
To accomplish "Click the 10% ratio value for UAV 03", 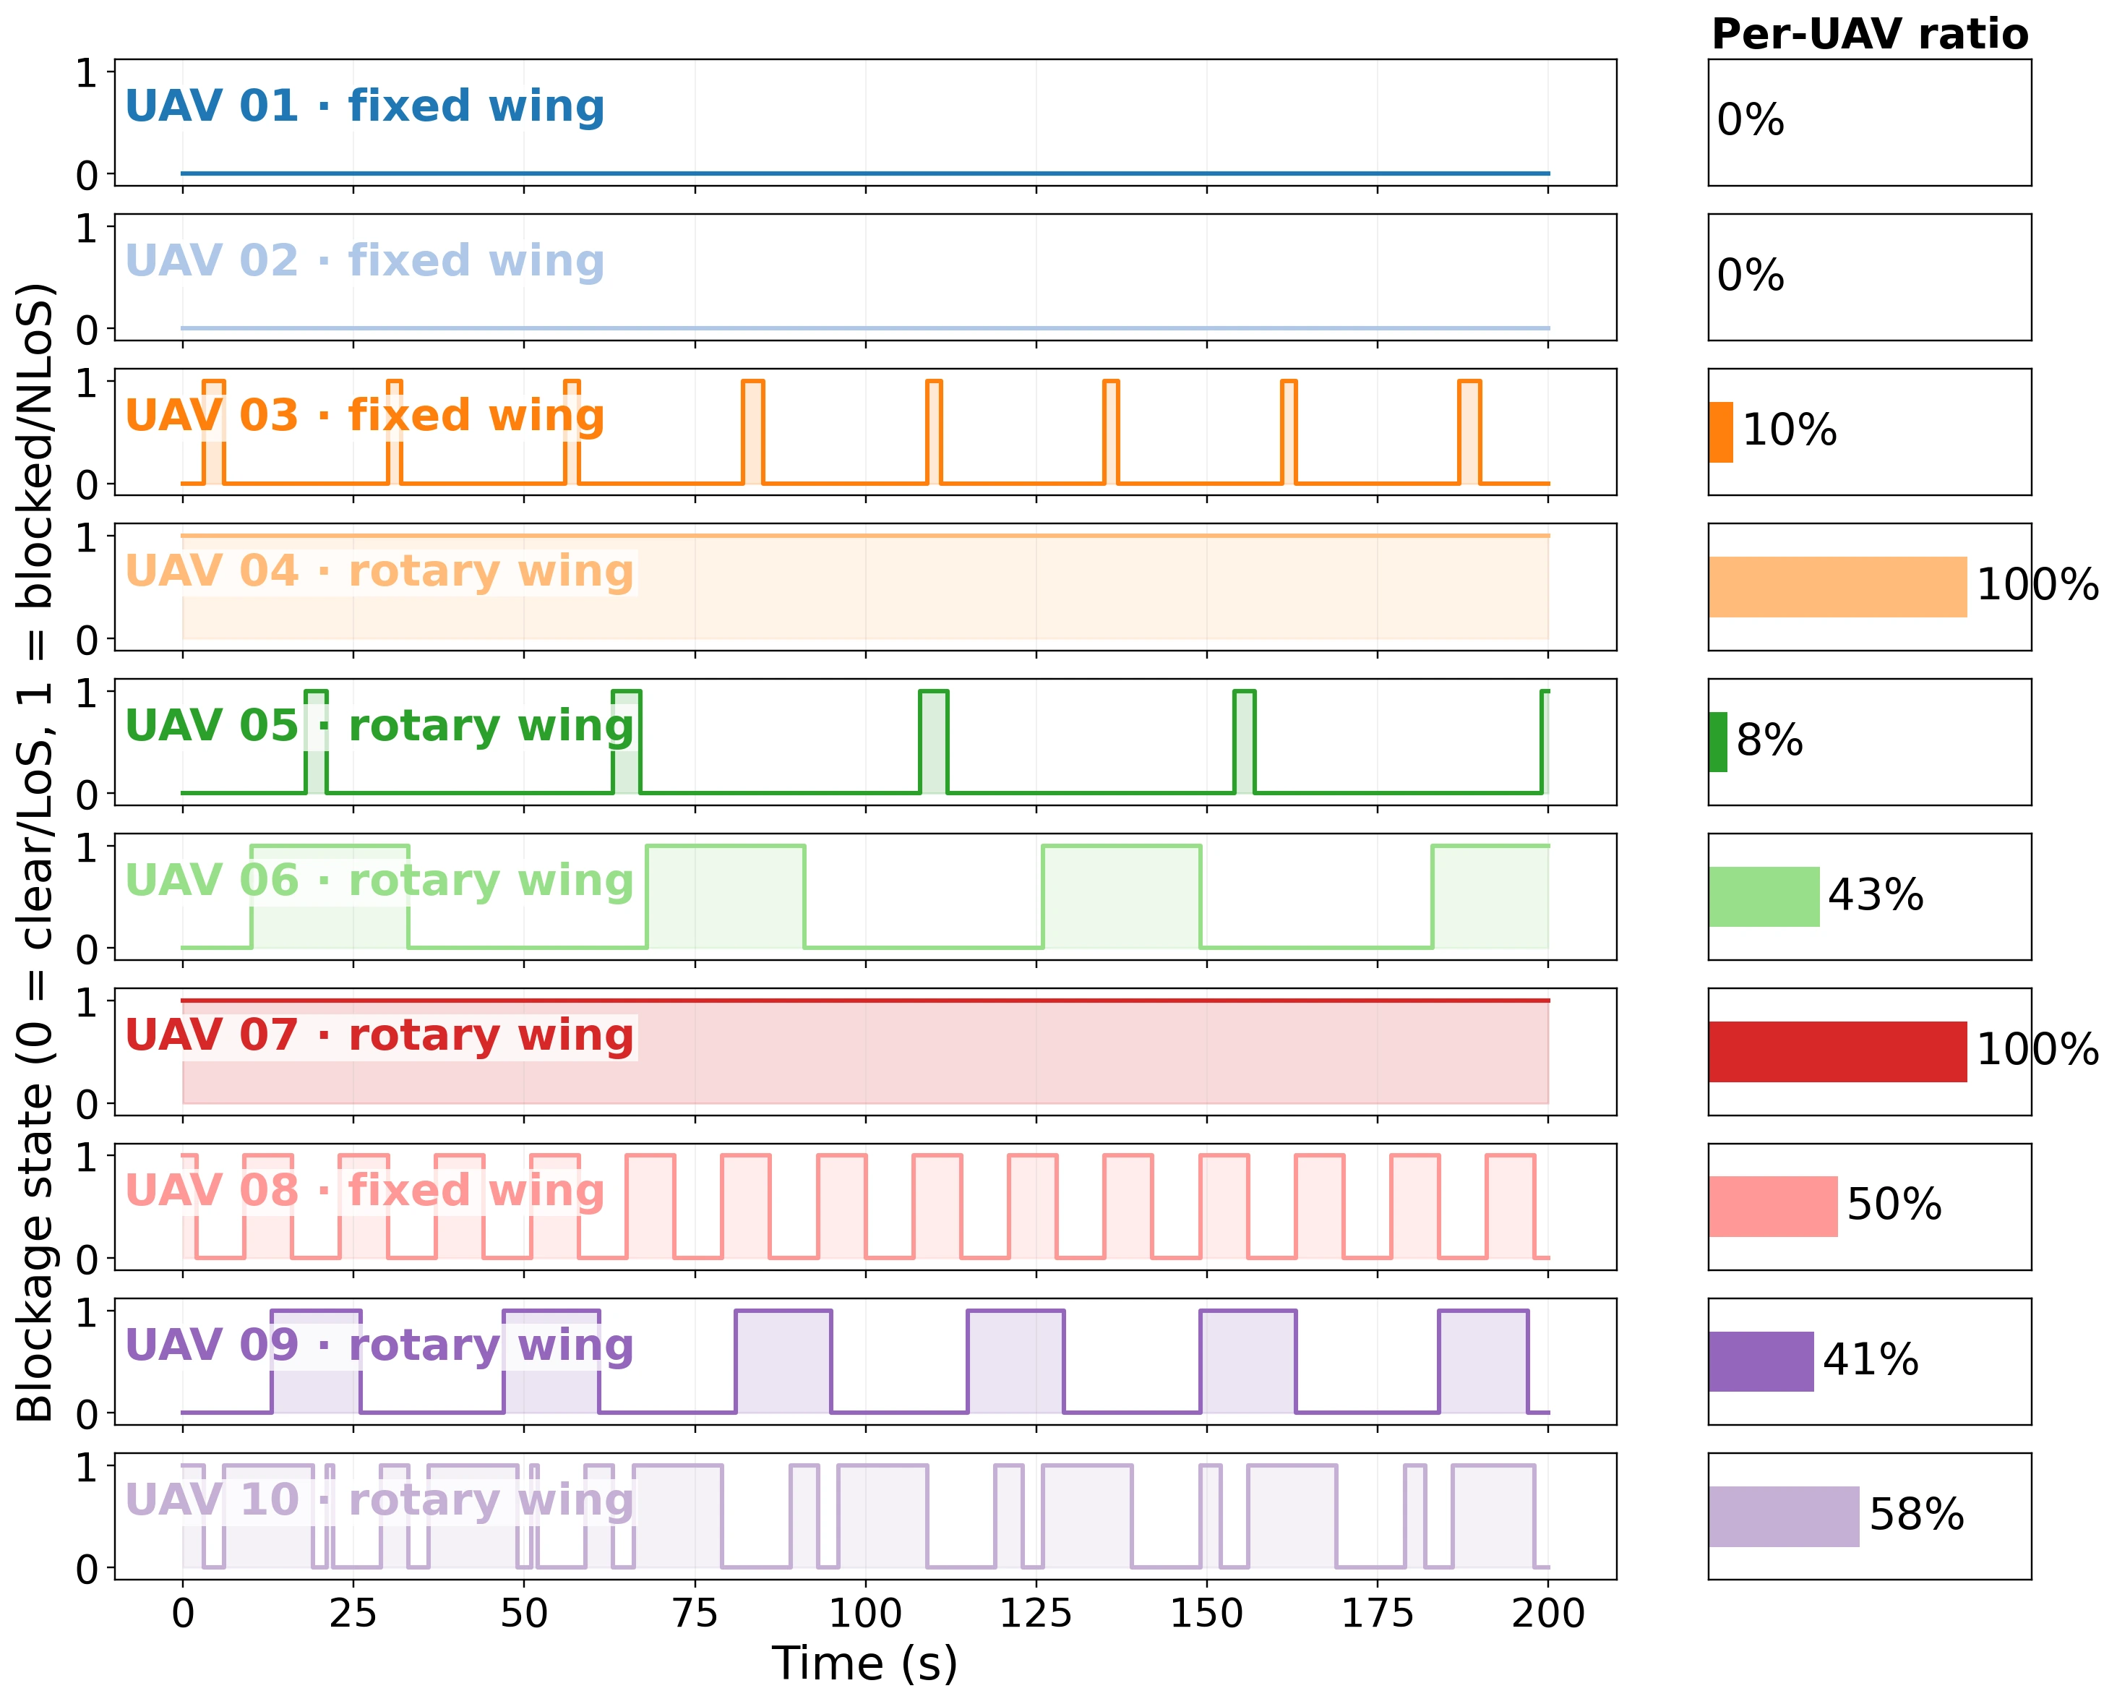I will (1789, 431).
